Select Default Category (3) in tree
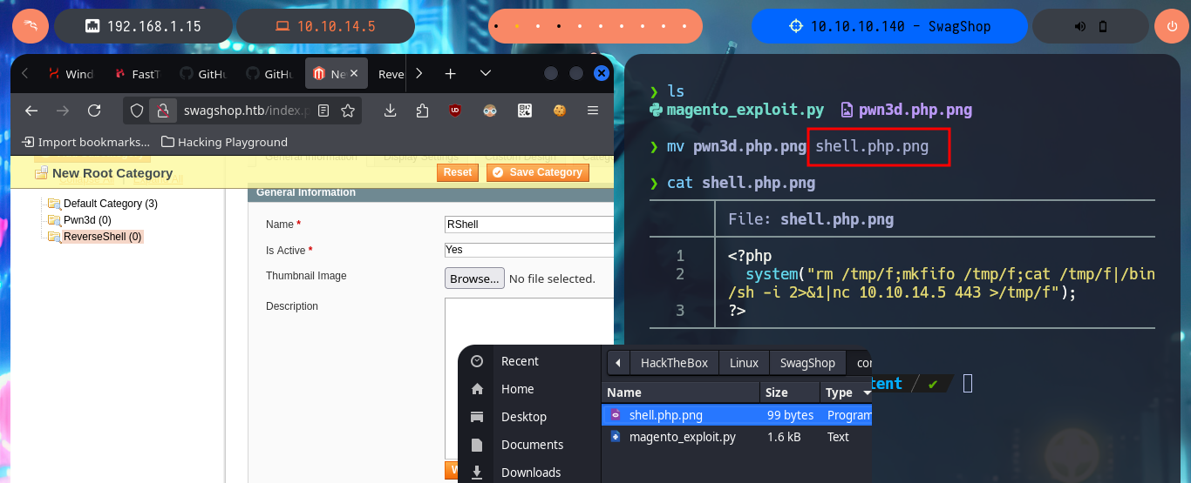Viewport: 1191px width, 483px height. (110, 204)
